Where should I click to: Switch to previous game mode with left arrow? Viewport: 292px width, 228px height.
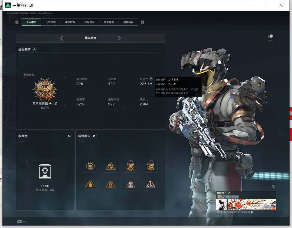point(62,38)
